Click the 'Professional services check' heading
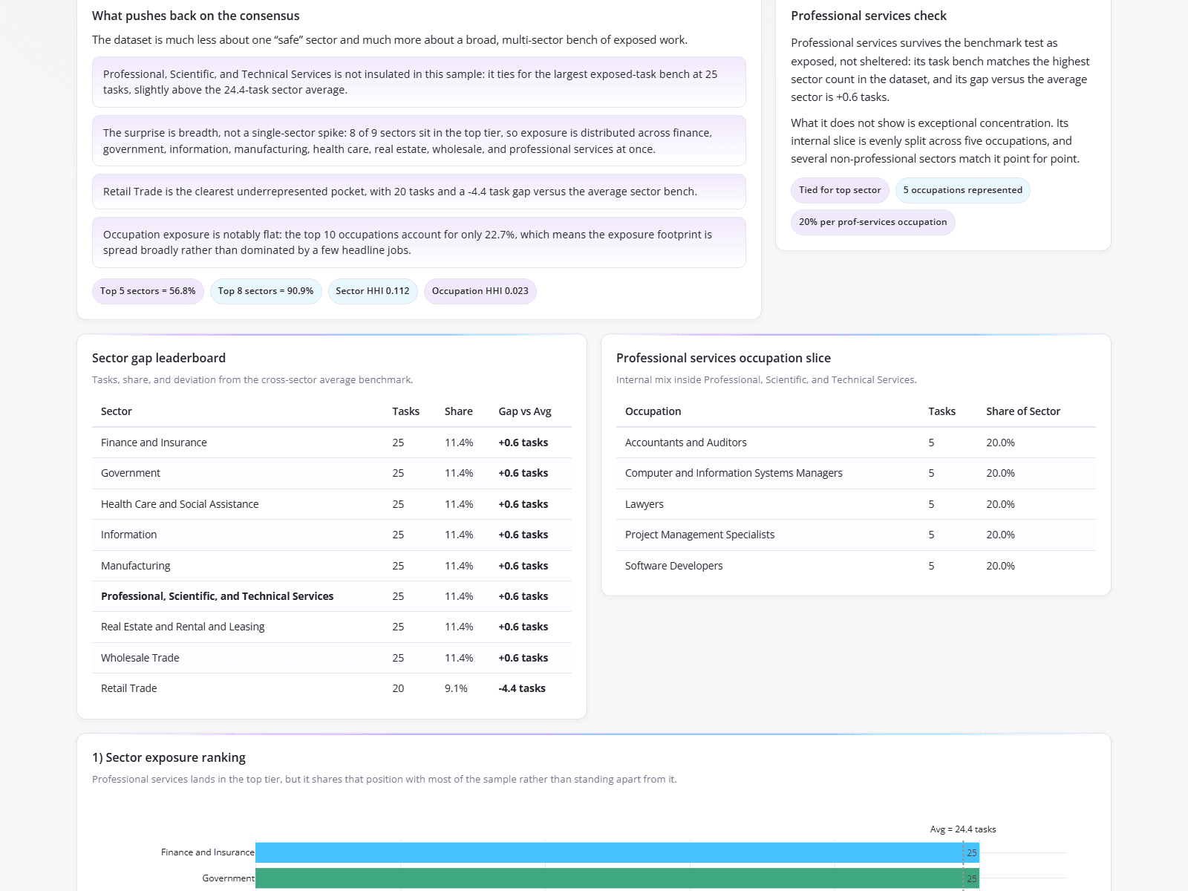 869,16
